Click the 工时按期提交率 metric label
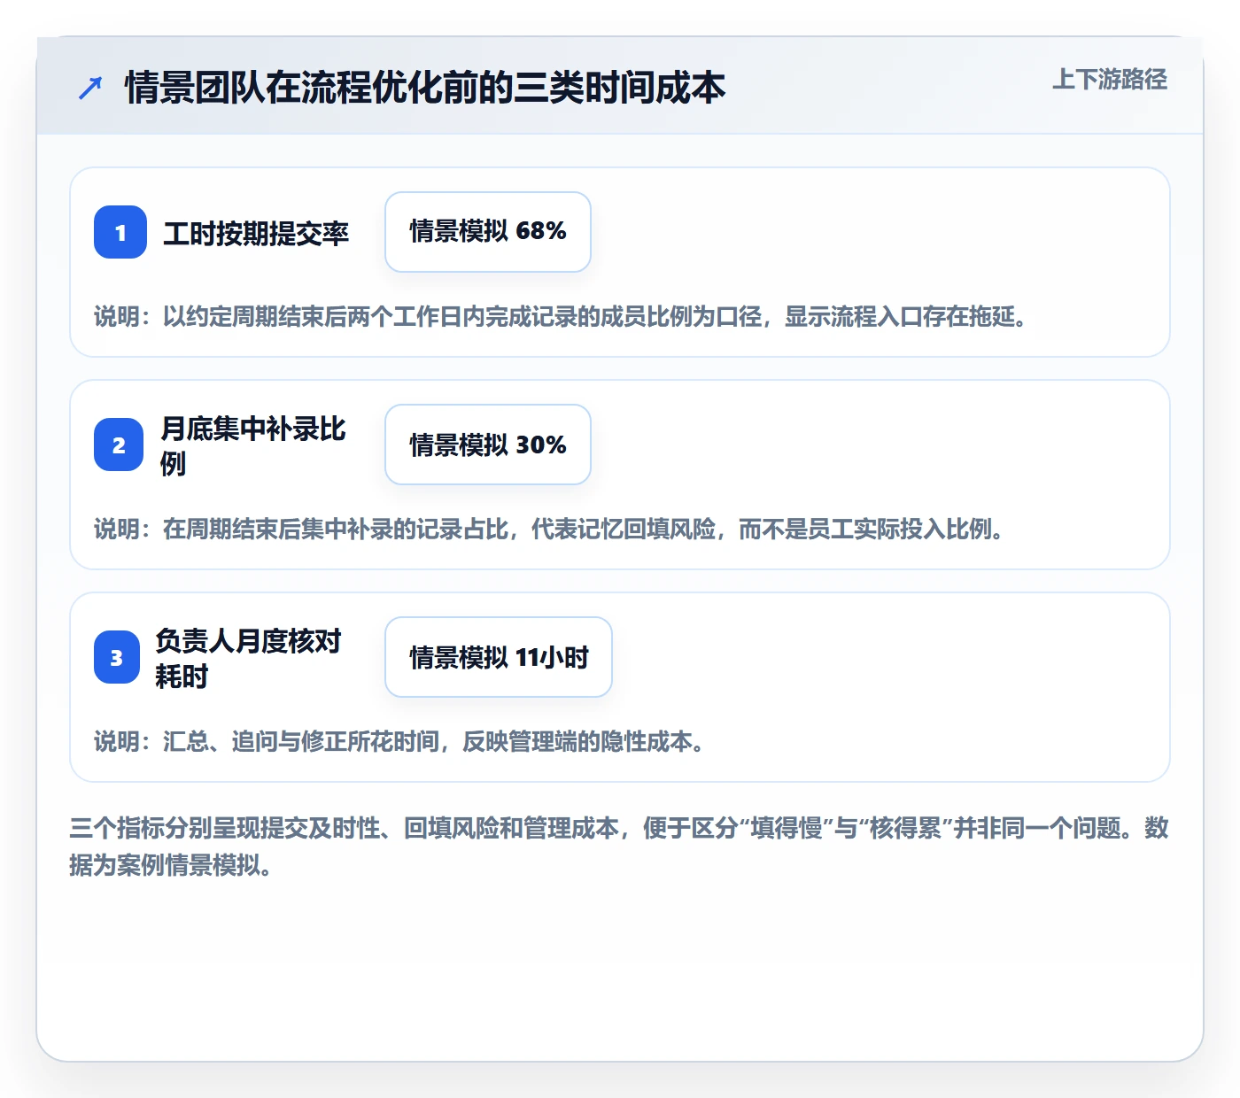The image size is (1240, 1098). point(256,233)
